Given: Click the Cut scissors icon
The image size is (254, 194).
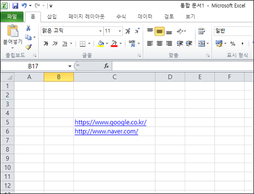Looking at the screenshot, I should (x=28, y=28).
